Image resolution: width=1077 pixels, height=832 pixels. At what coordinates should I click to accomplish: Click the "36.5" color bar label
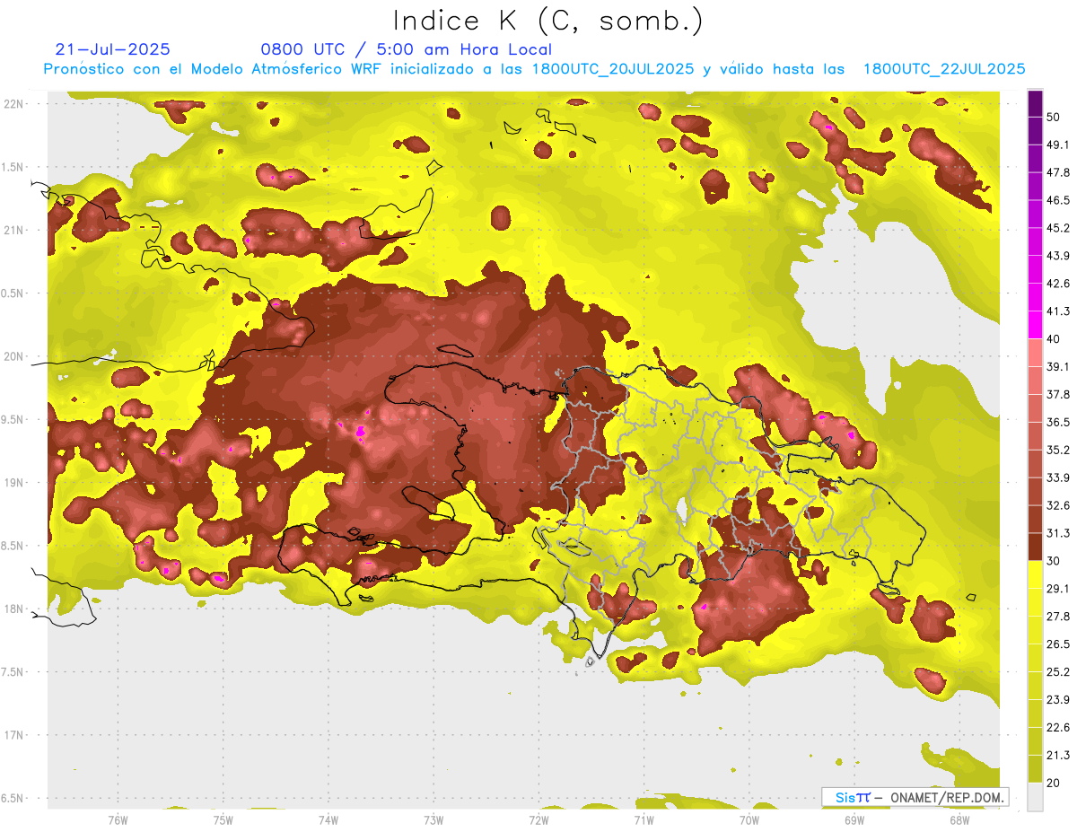1058,422
